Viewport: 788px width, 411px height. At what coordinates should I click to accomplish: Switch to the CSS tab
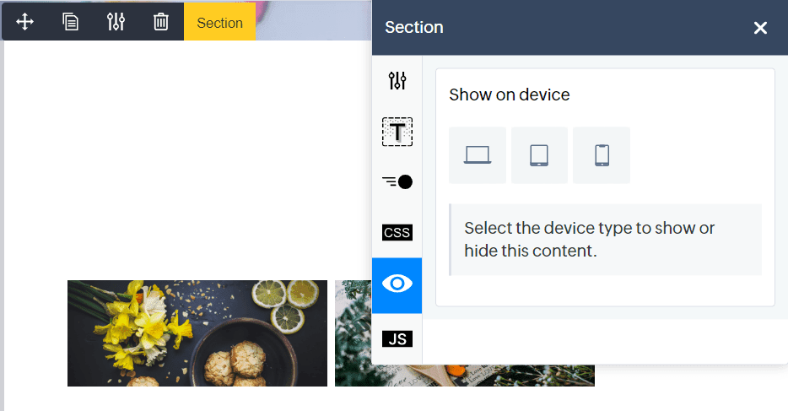click(x=397, y=233)
